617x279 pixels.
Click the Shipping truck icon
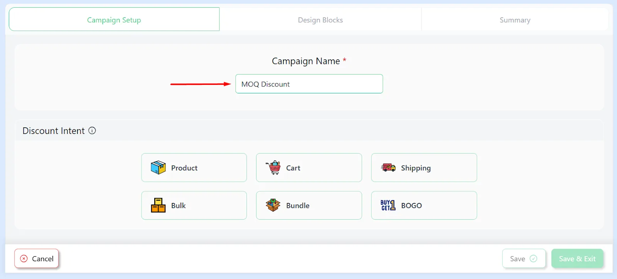(x=388, y=167)
